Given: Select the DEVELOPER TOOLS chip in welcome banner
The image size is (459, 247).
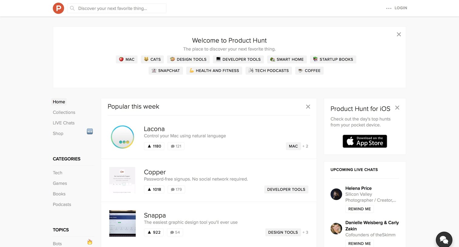Looking at the screenshot, I should [x=238, y=59].
